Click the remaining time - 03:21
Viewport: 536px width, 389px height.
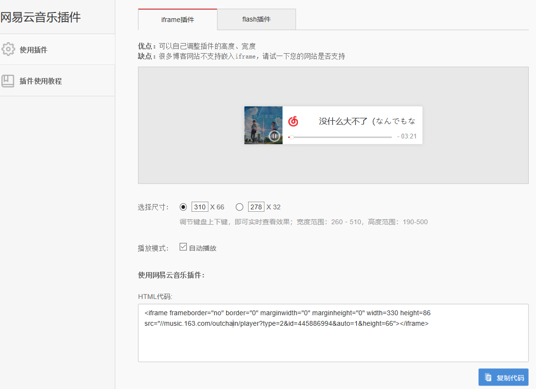point(407,136)
